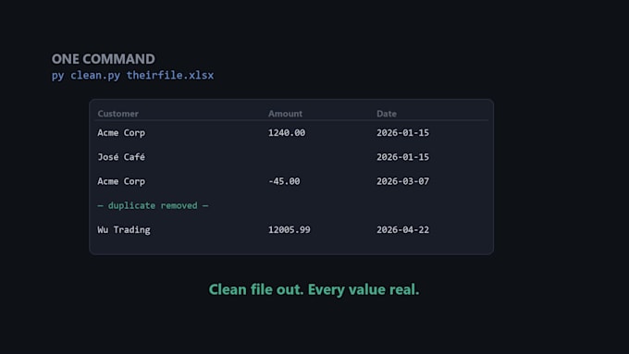The width and height of the screenshot is (629, 354).
Task: Click the 'Customer' column header
Action: coord(118,114)
